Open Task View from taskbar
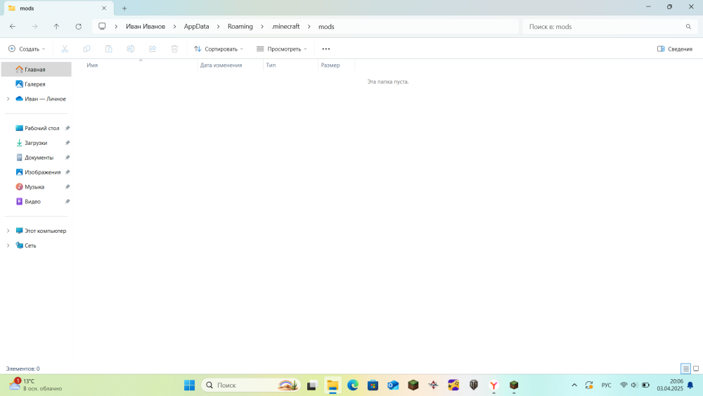The image size is (703, 396). [x=312, y=385]
